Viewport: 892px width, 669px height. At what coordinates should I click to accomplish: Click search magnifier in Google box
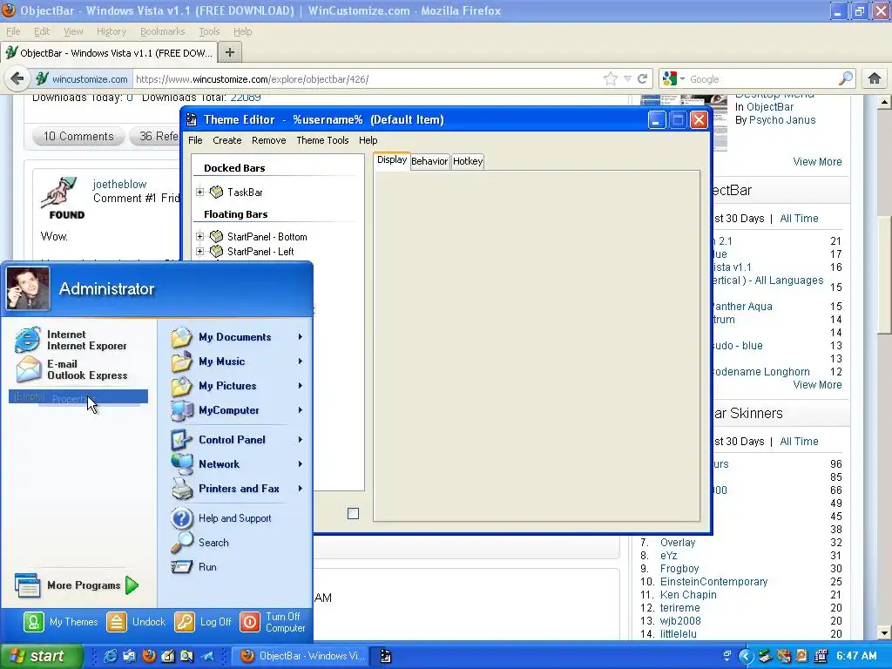846,78
